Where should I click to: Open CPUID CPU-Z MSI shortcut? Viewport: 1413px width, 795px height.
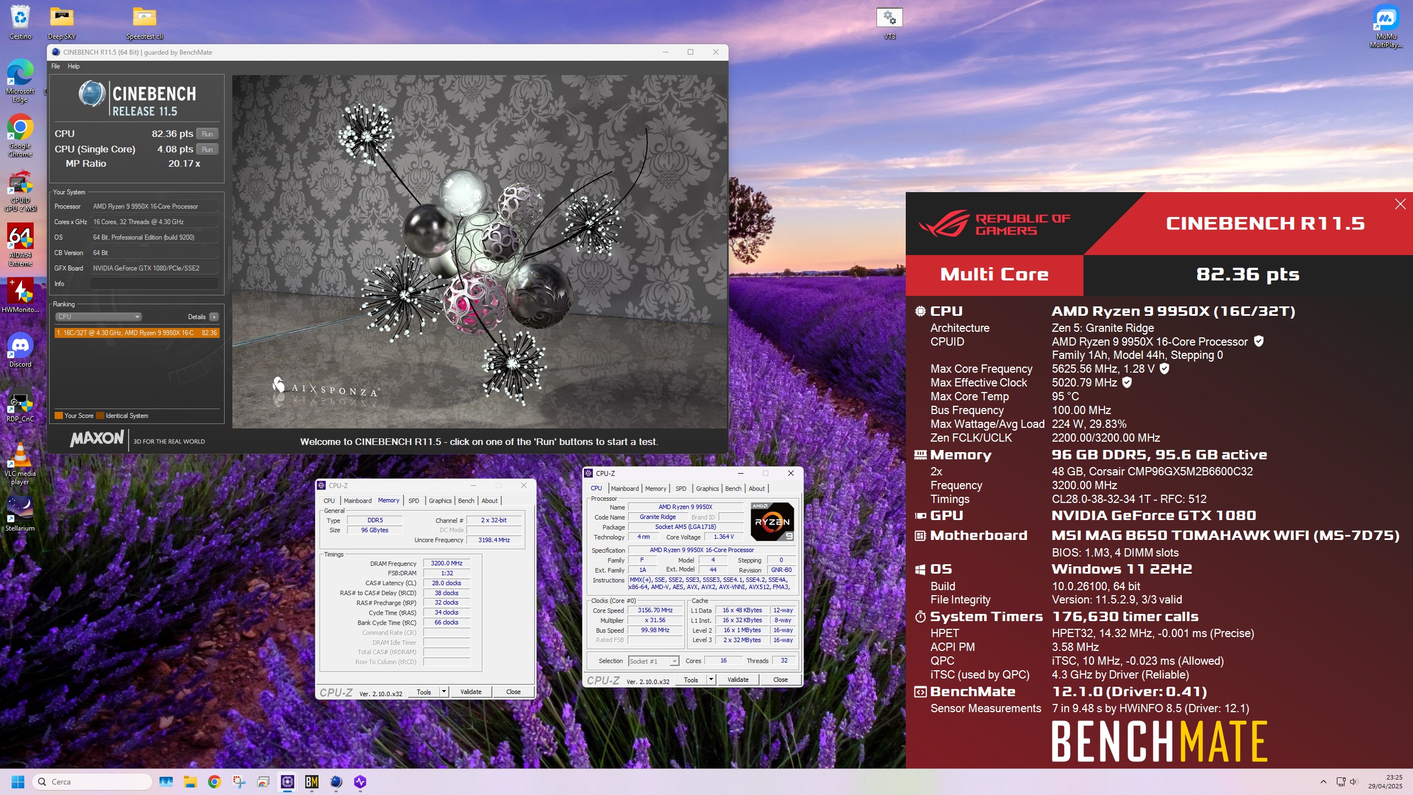(x=20, y=190)
